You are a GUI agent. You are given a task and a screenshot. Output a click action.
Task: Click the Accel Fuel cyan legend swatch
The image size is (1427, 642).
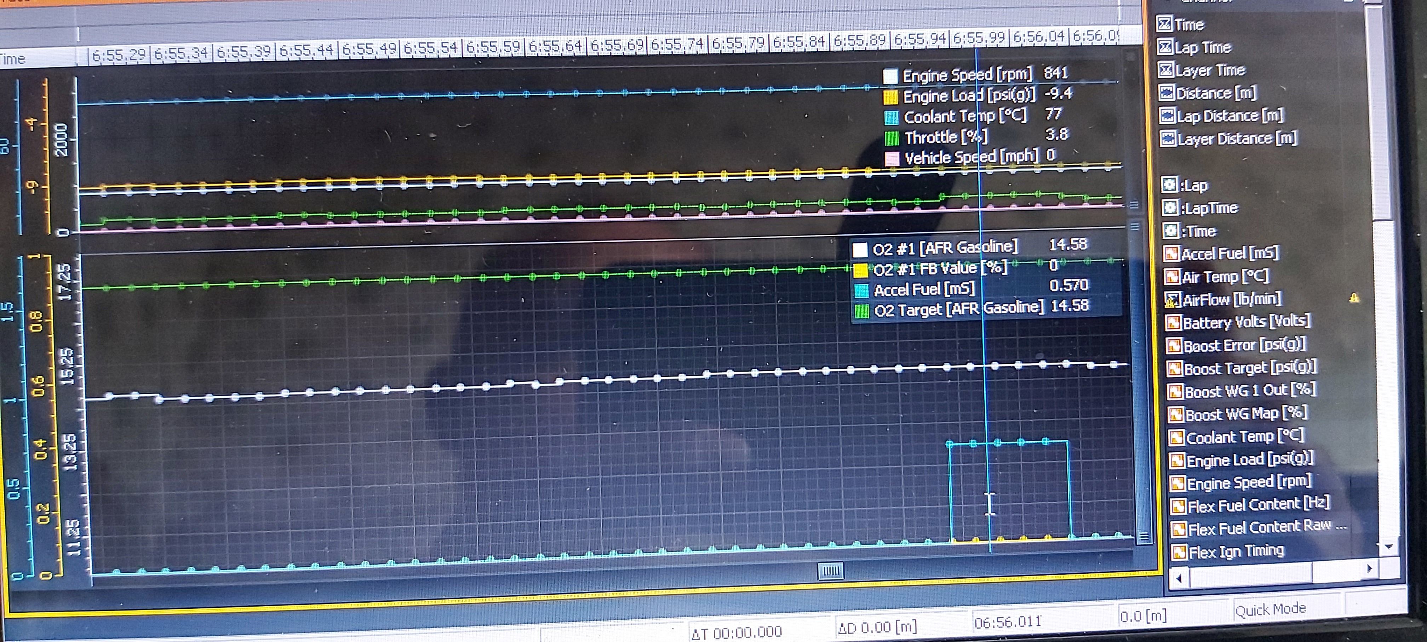[861, 291]
